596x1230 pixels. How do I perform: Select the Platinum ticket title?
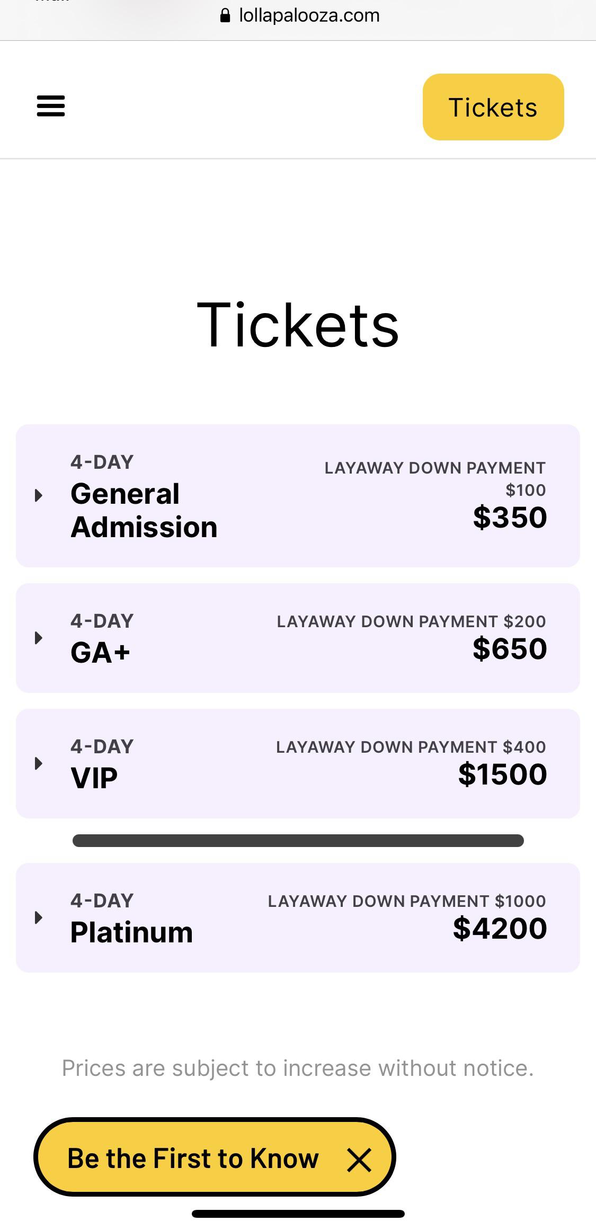pyautogui.click(x=131, y=932)
